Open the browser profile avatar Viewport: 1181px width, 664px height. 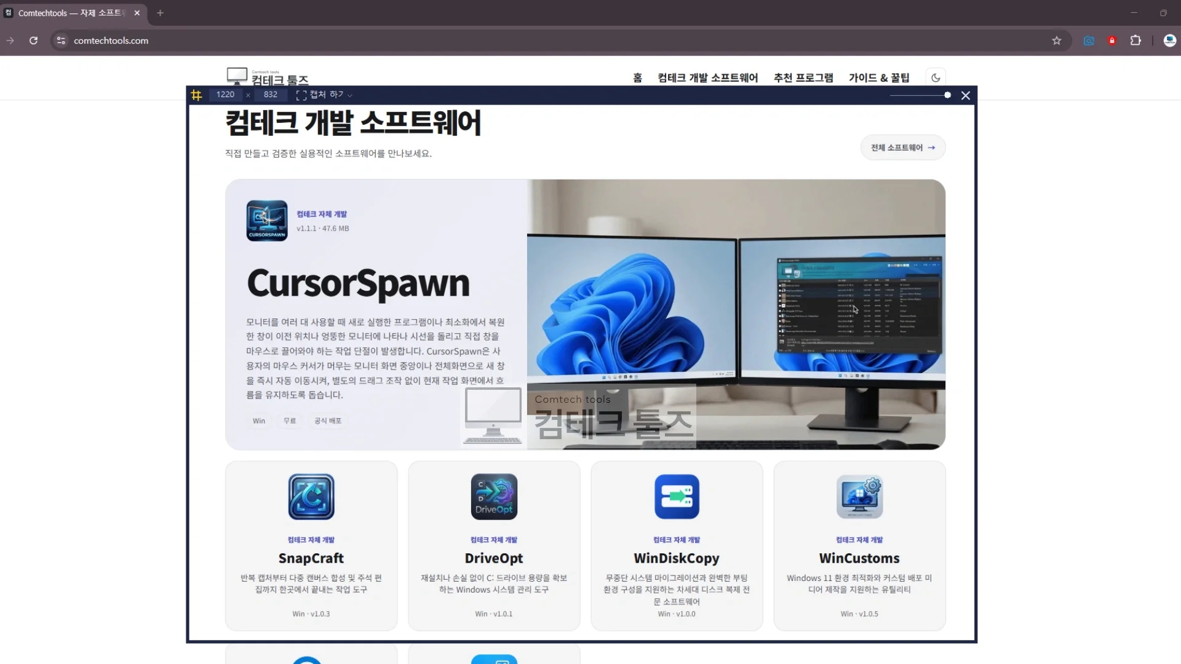1170,41
